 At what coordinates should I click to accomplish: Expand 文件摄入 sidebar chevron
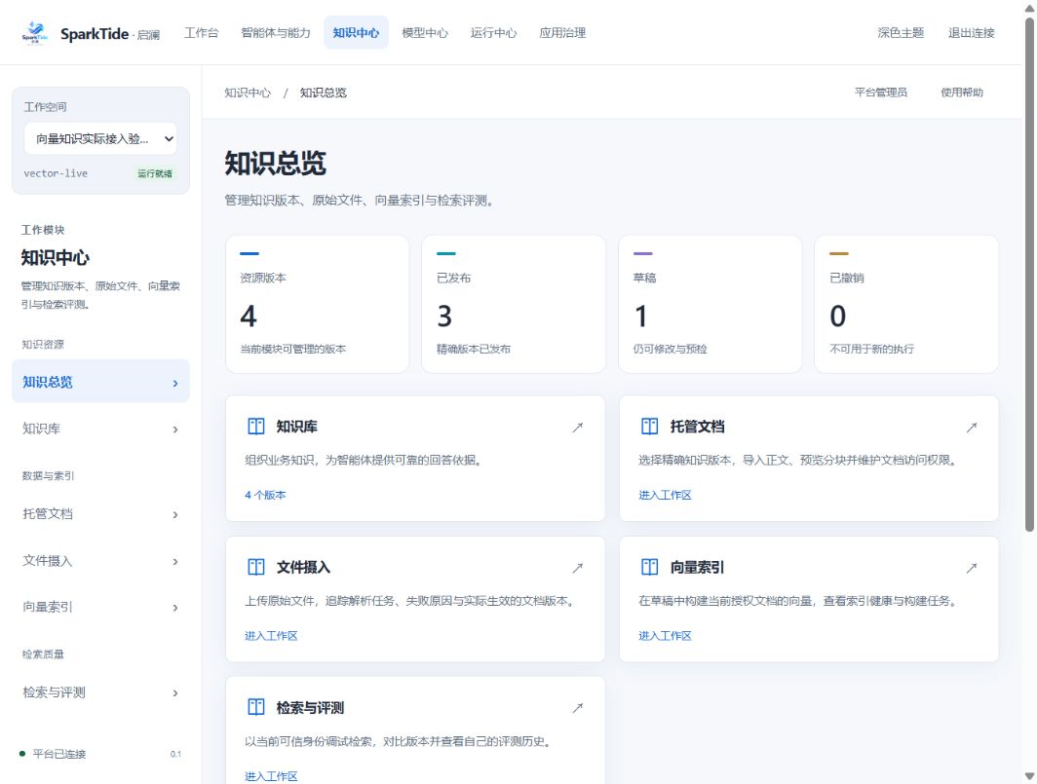tap(175, 562)
